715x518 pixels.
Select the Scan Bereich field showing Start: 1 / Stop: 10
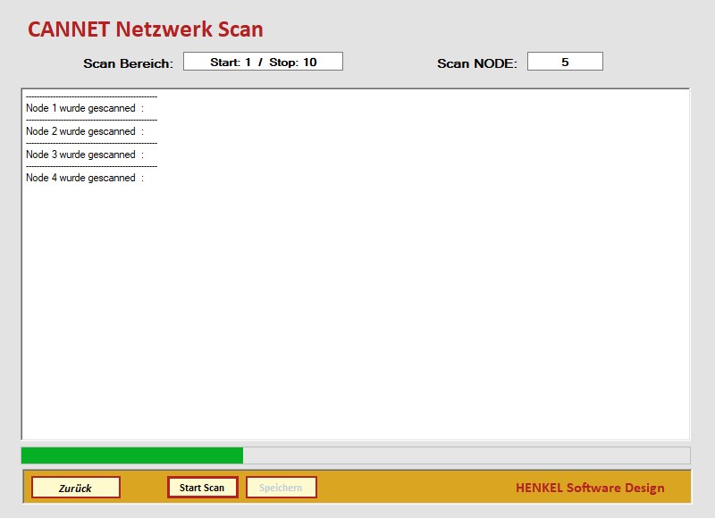point(263,61)
